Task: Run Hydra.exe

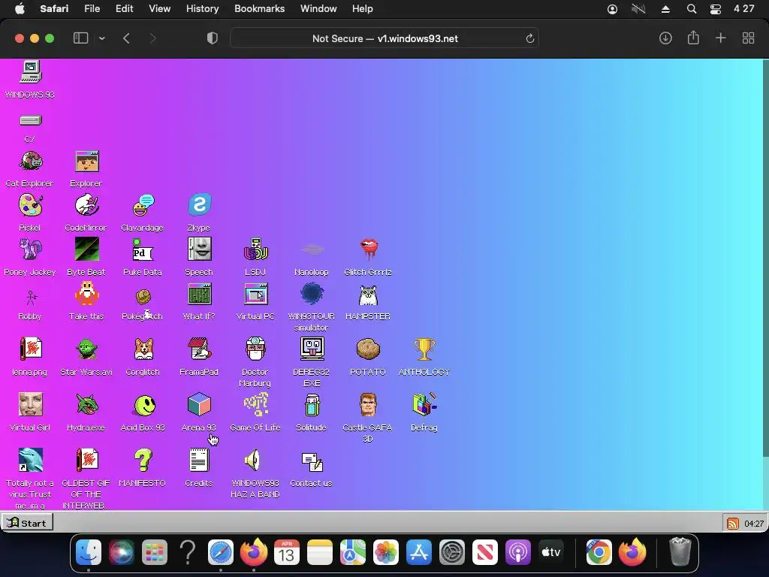Action: (x=87, y=404)
